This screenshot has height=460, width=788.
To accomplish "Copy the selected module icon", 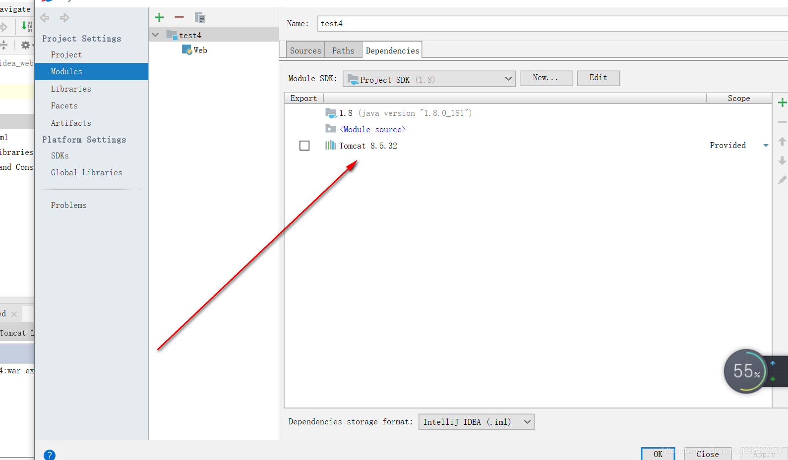I will click(200, 18).
